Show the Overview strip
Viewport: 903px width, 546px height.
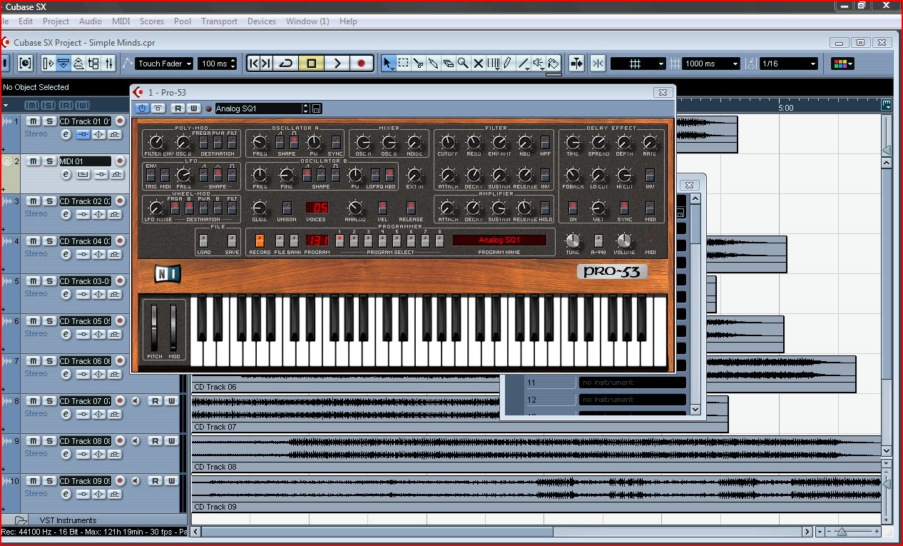[x=78, y=64]
